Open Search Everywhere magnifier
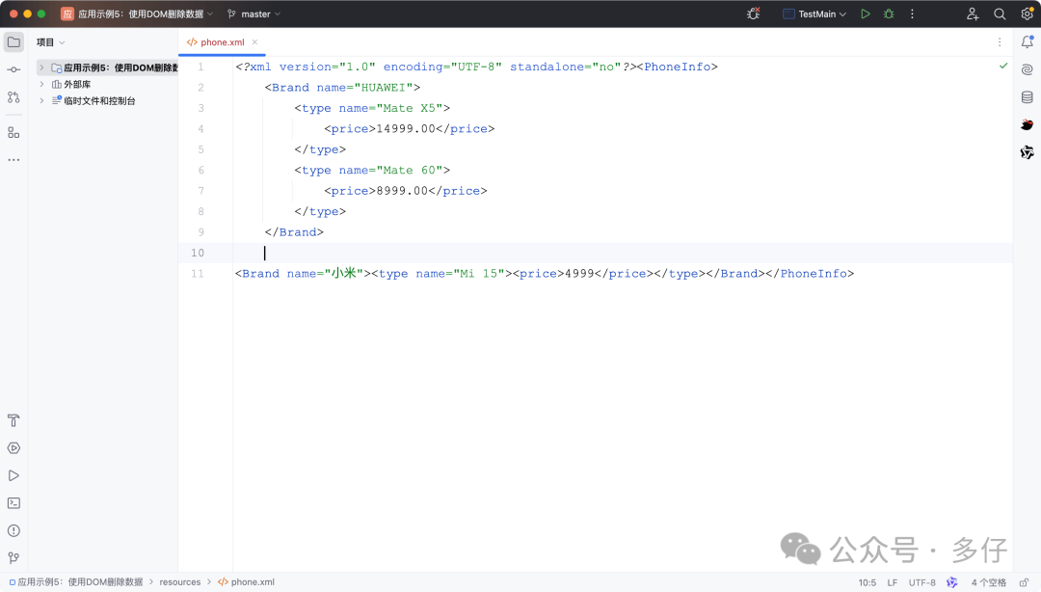 1000,13
